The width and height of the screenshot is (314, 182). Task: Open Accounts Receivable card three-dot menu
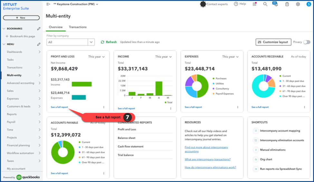[x=304, y=107]
